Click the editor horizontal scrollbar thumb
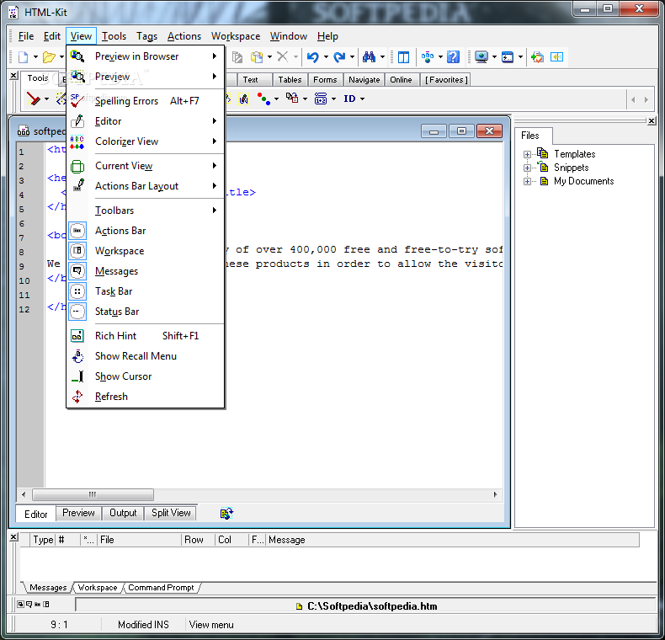Screen dimensions: 665x640 (93, 495)
